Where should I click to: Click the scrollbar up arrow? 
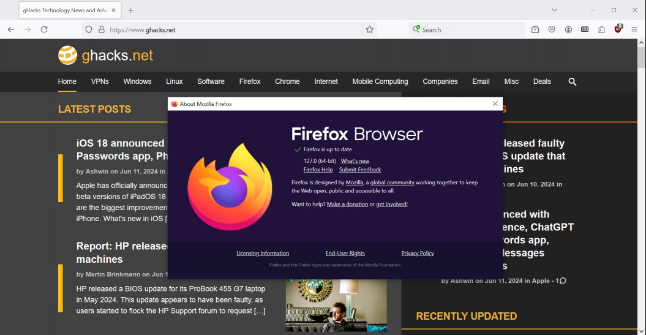pos(642,42)
